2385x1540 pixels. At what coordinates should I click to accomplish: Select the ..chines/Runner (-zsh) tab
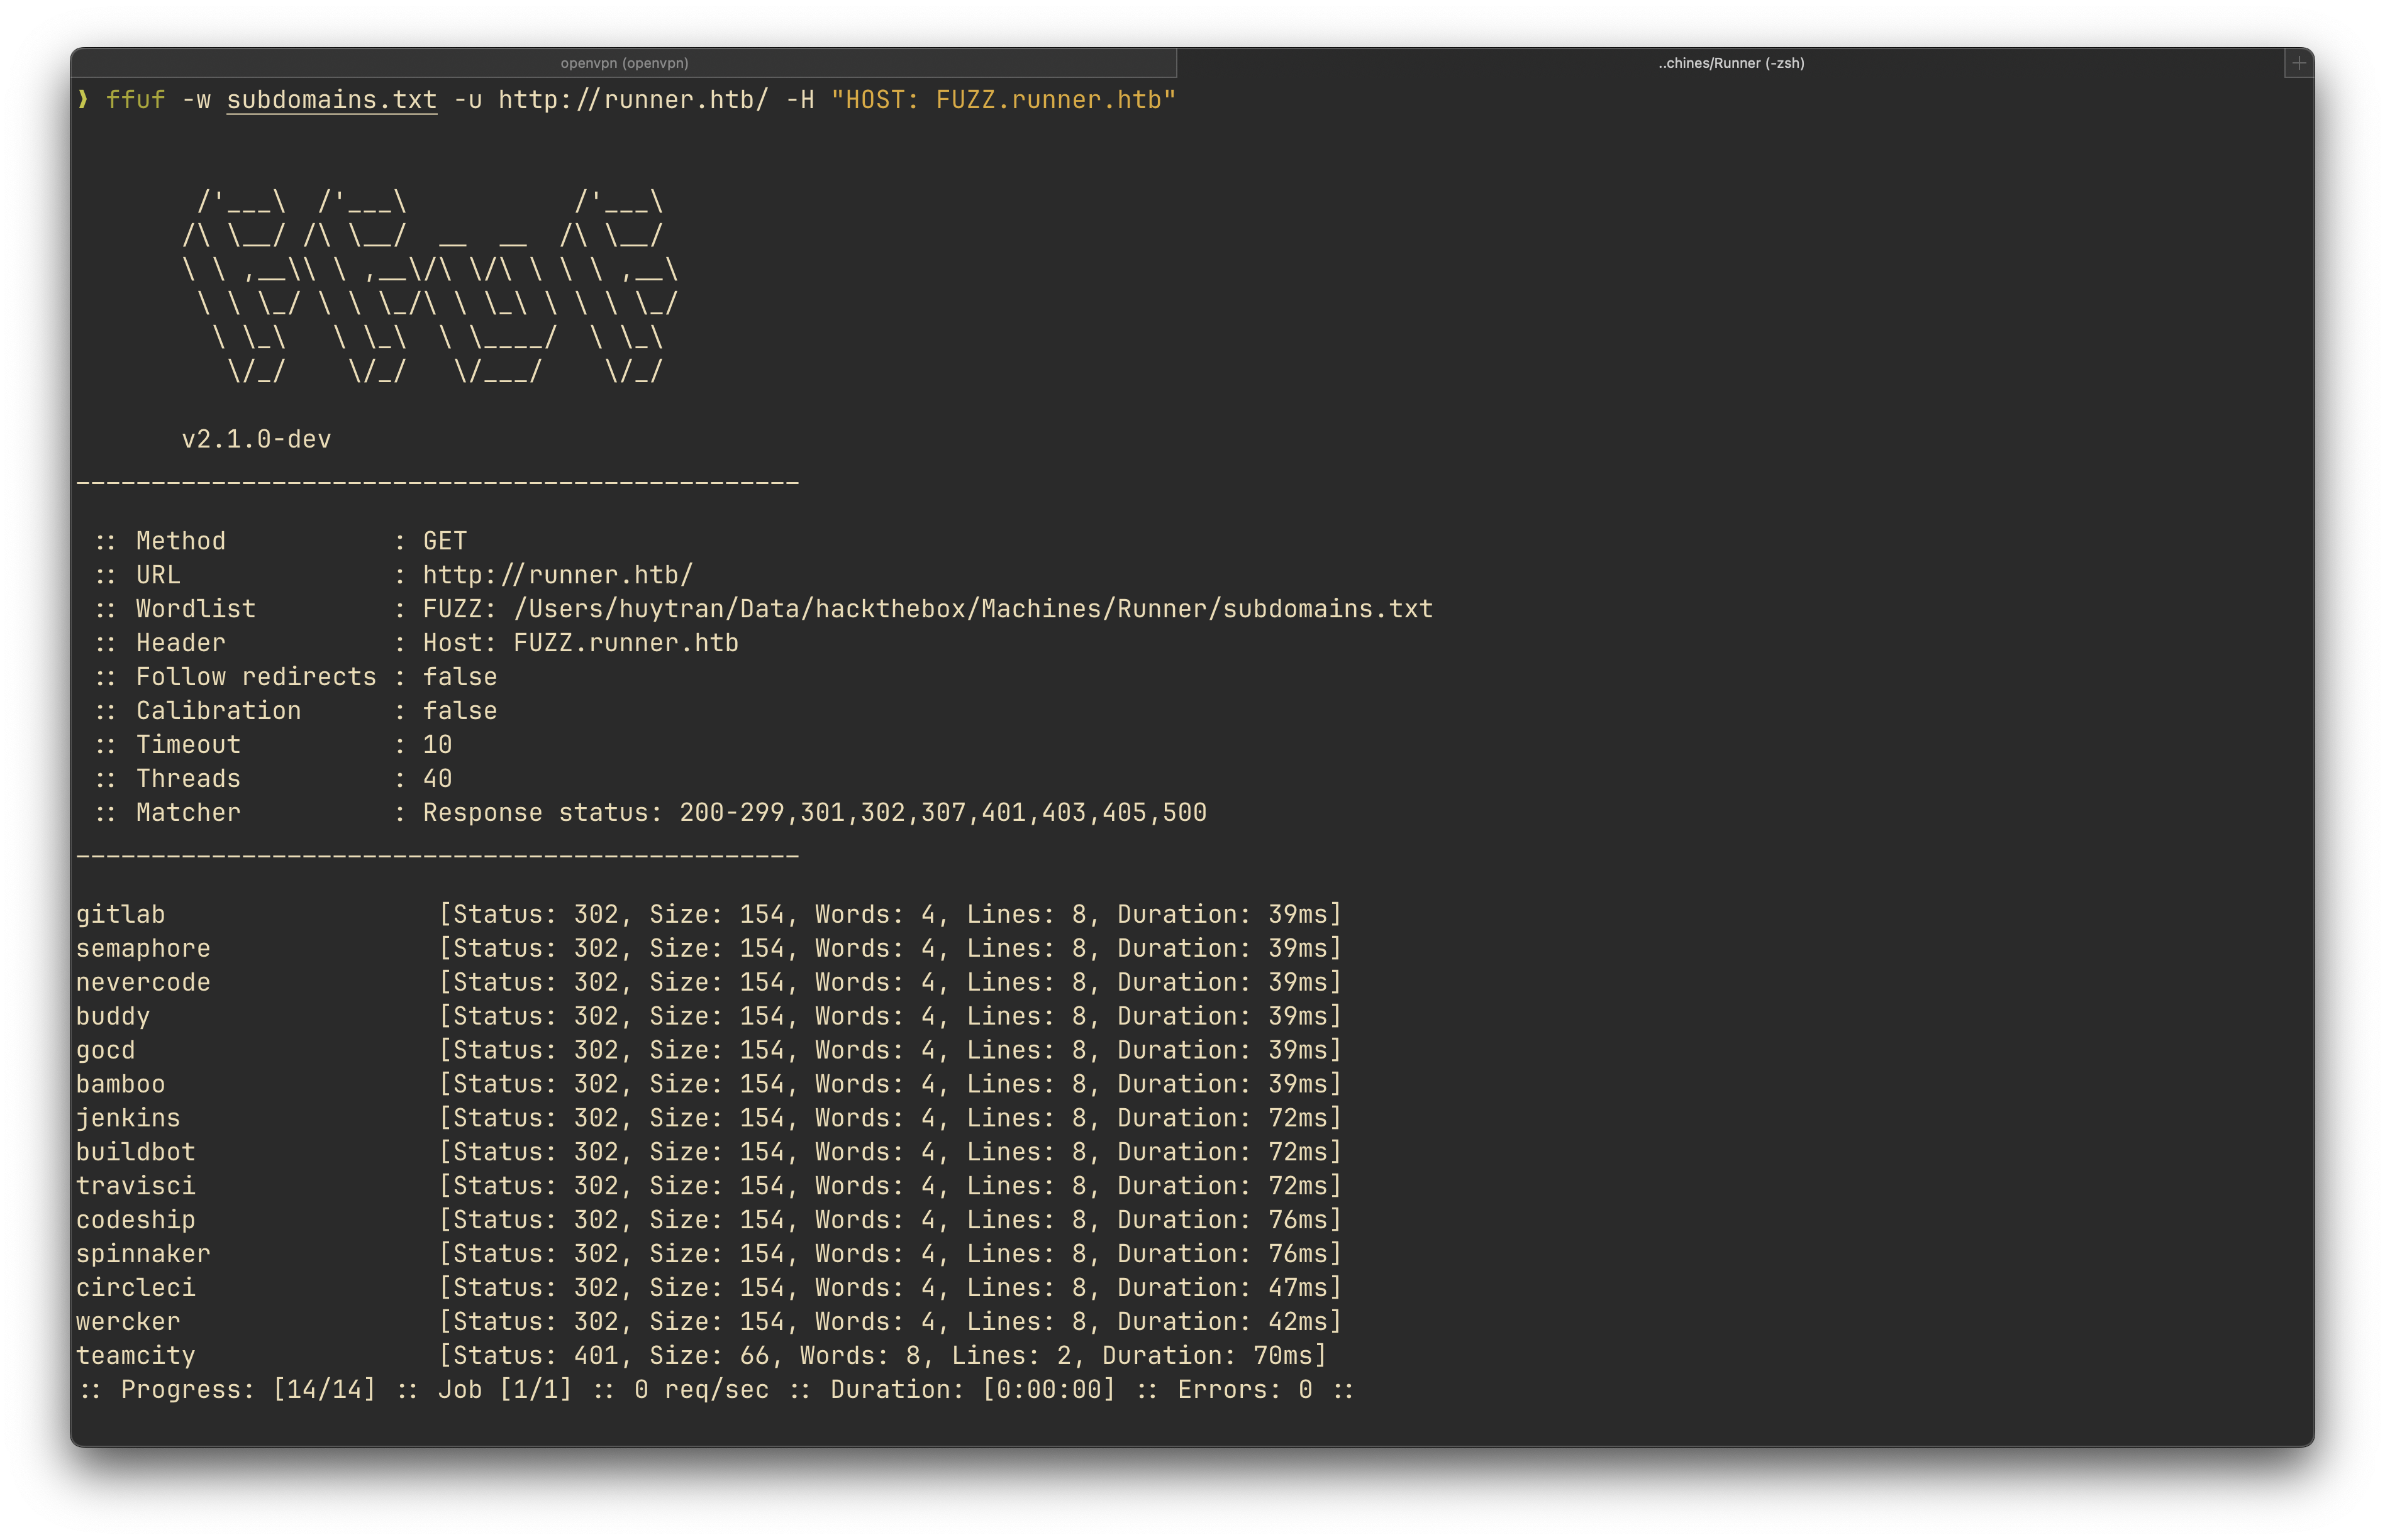point(1731,63)
